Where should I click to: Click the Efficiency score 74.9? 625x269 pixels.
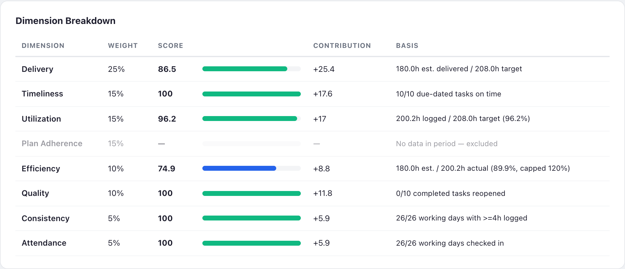pos(166,169)
